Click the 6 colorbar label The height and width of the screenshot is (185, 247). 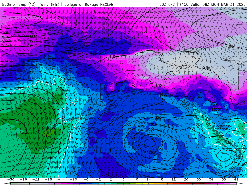coord(124,179)
